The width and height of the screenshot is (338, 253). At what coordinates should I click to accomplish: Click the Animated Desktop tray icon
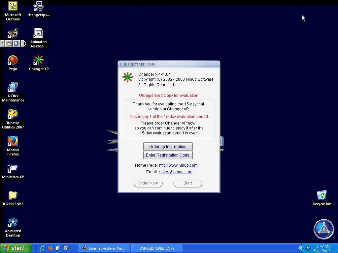click(x=308, y=248)
